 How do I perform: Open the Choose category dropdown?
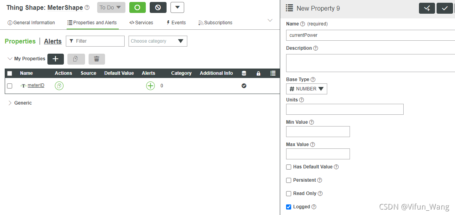pyautogui.click(x=158, y=41)
